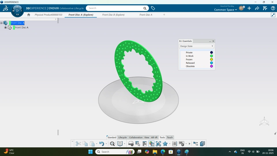Click the Obsolete magenta swatch
Screen dimensions: 277x156
tap(212, 66)
